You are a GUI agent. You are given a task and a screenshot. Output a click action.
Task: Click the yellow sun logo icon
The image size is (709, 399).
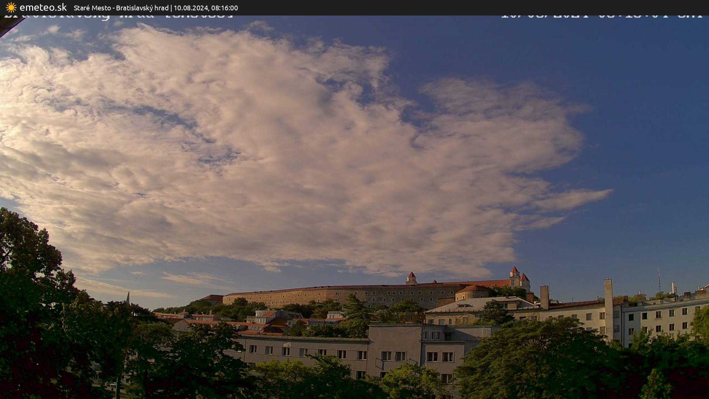tap(11, 7)
